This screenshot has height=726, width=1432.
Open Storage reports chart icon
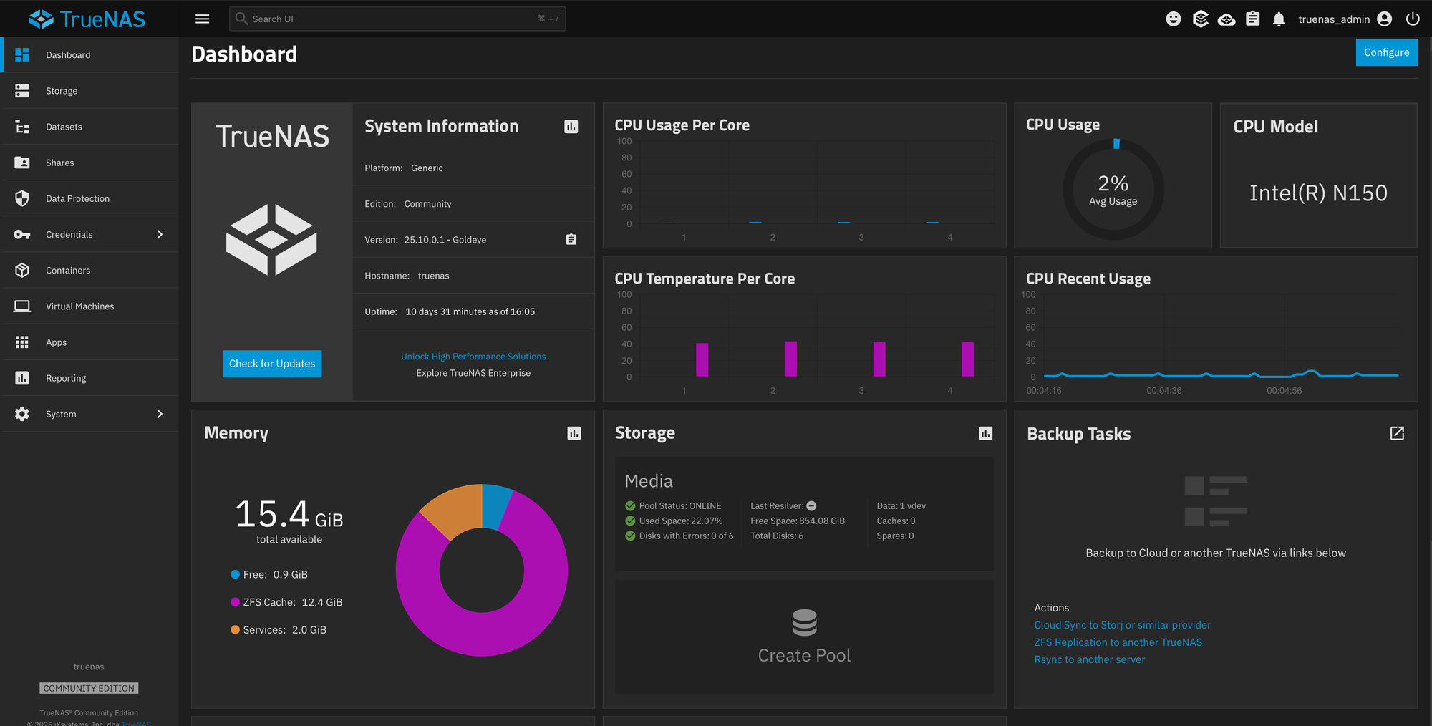pyautogui.click(x=985, y=433)
